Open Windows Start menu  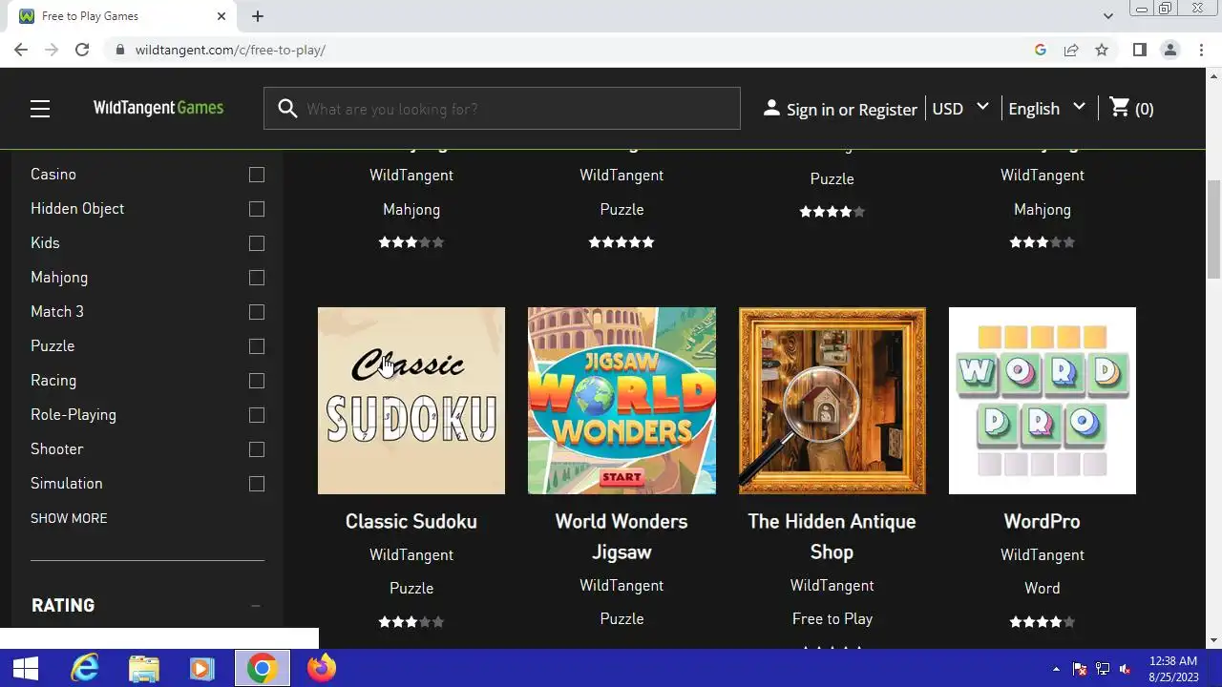click(x=25, y=668)
